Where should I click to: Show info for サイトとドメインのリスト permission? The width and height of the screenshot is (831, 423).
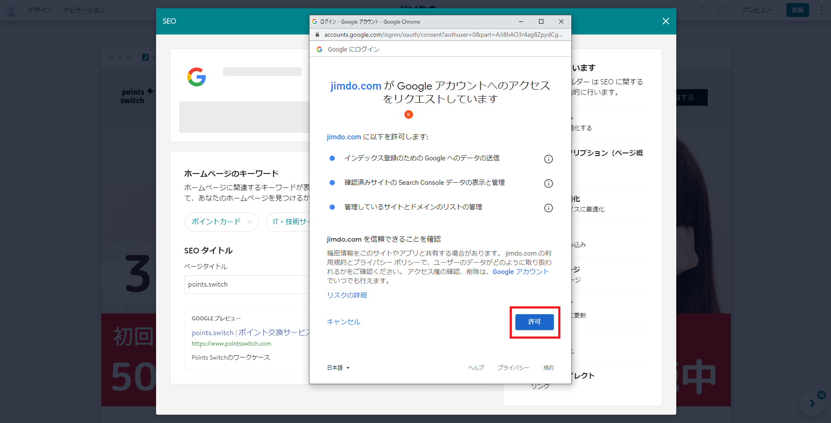click(x=548, y=208)
